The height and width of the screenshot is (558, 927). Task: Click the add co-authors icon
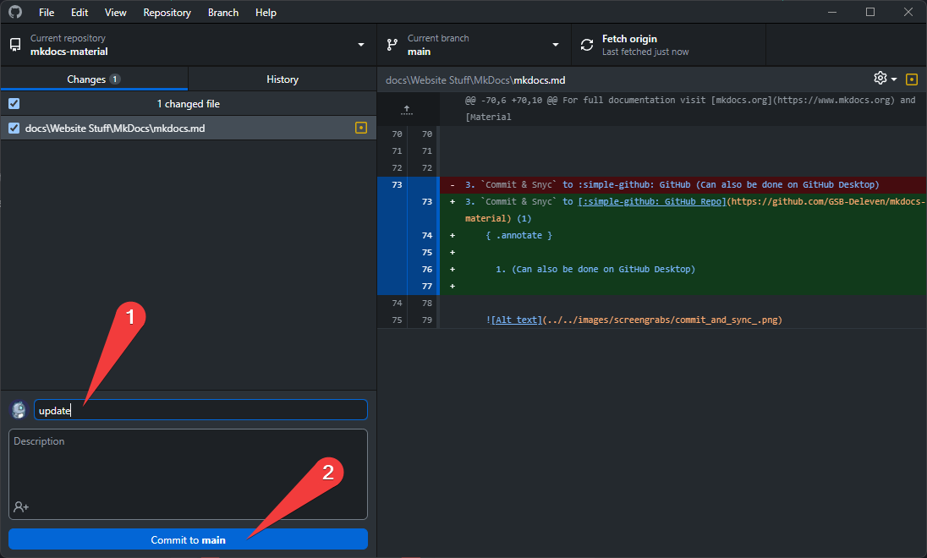tap(21, 506)
